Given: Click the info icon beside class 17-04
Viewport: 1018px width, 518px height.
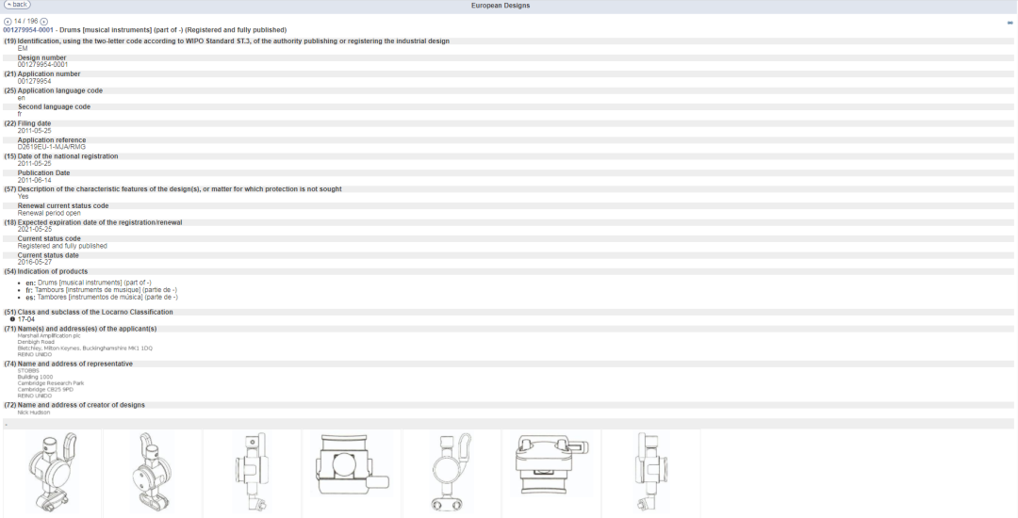Looking at the screenshot, I should coord(12,319).
